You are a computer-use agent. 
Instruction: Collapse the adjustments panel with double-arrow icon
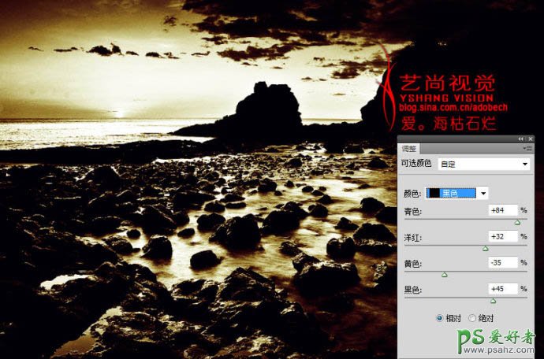(x=520, y=138)
